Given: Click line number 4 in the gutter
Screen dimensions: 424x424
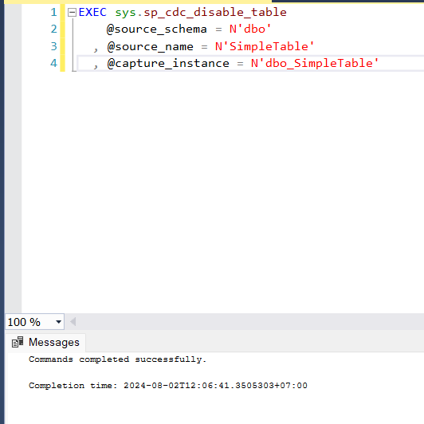Looking at the screenshot, I should tap(53, 63).
